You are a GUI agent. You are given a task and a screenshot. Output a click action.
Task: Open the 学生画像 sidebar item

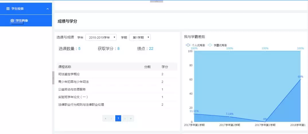coord(26,20)
